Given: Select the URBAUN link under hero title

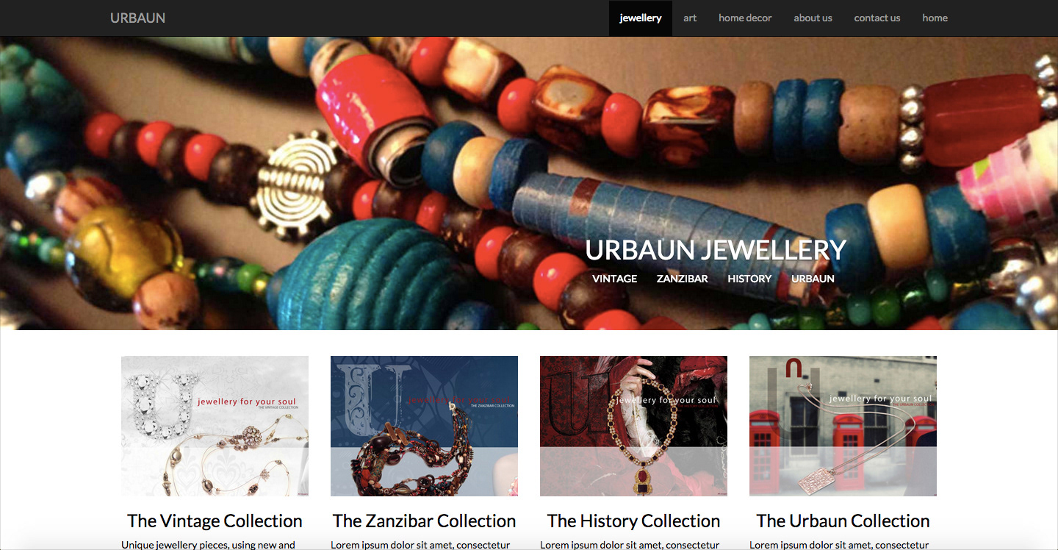Looking at the screenshot, I should [x=813, y=279].
